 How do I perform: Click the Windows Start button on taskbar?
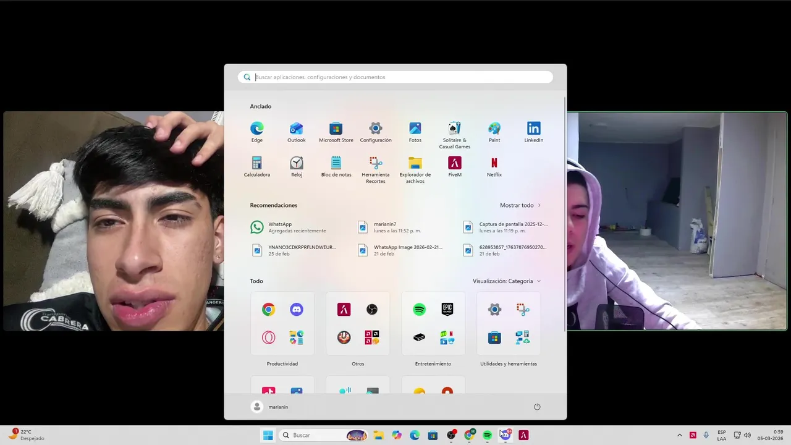click(x=268, y=435)
